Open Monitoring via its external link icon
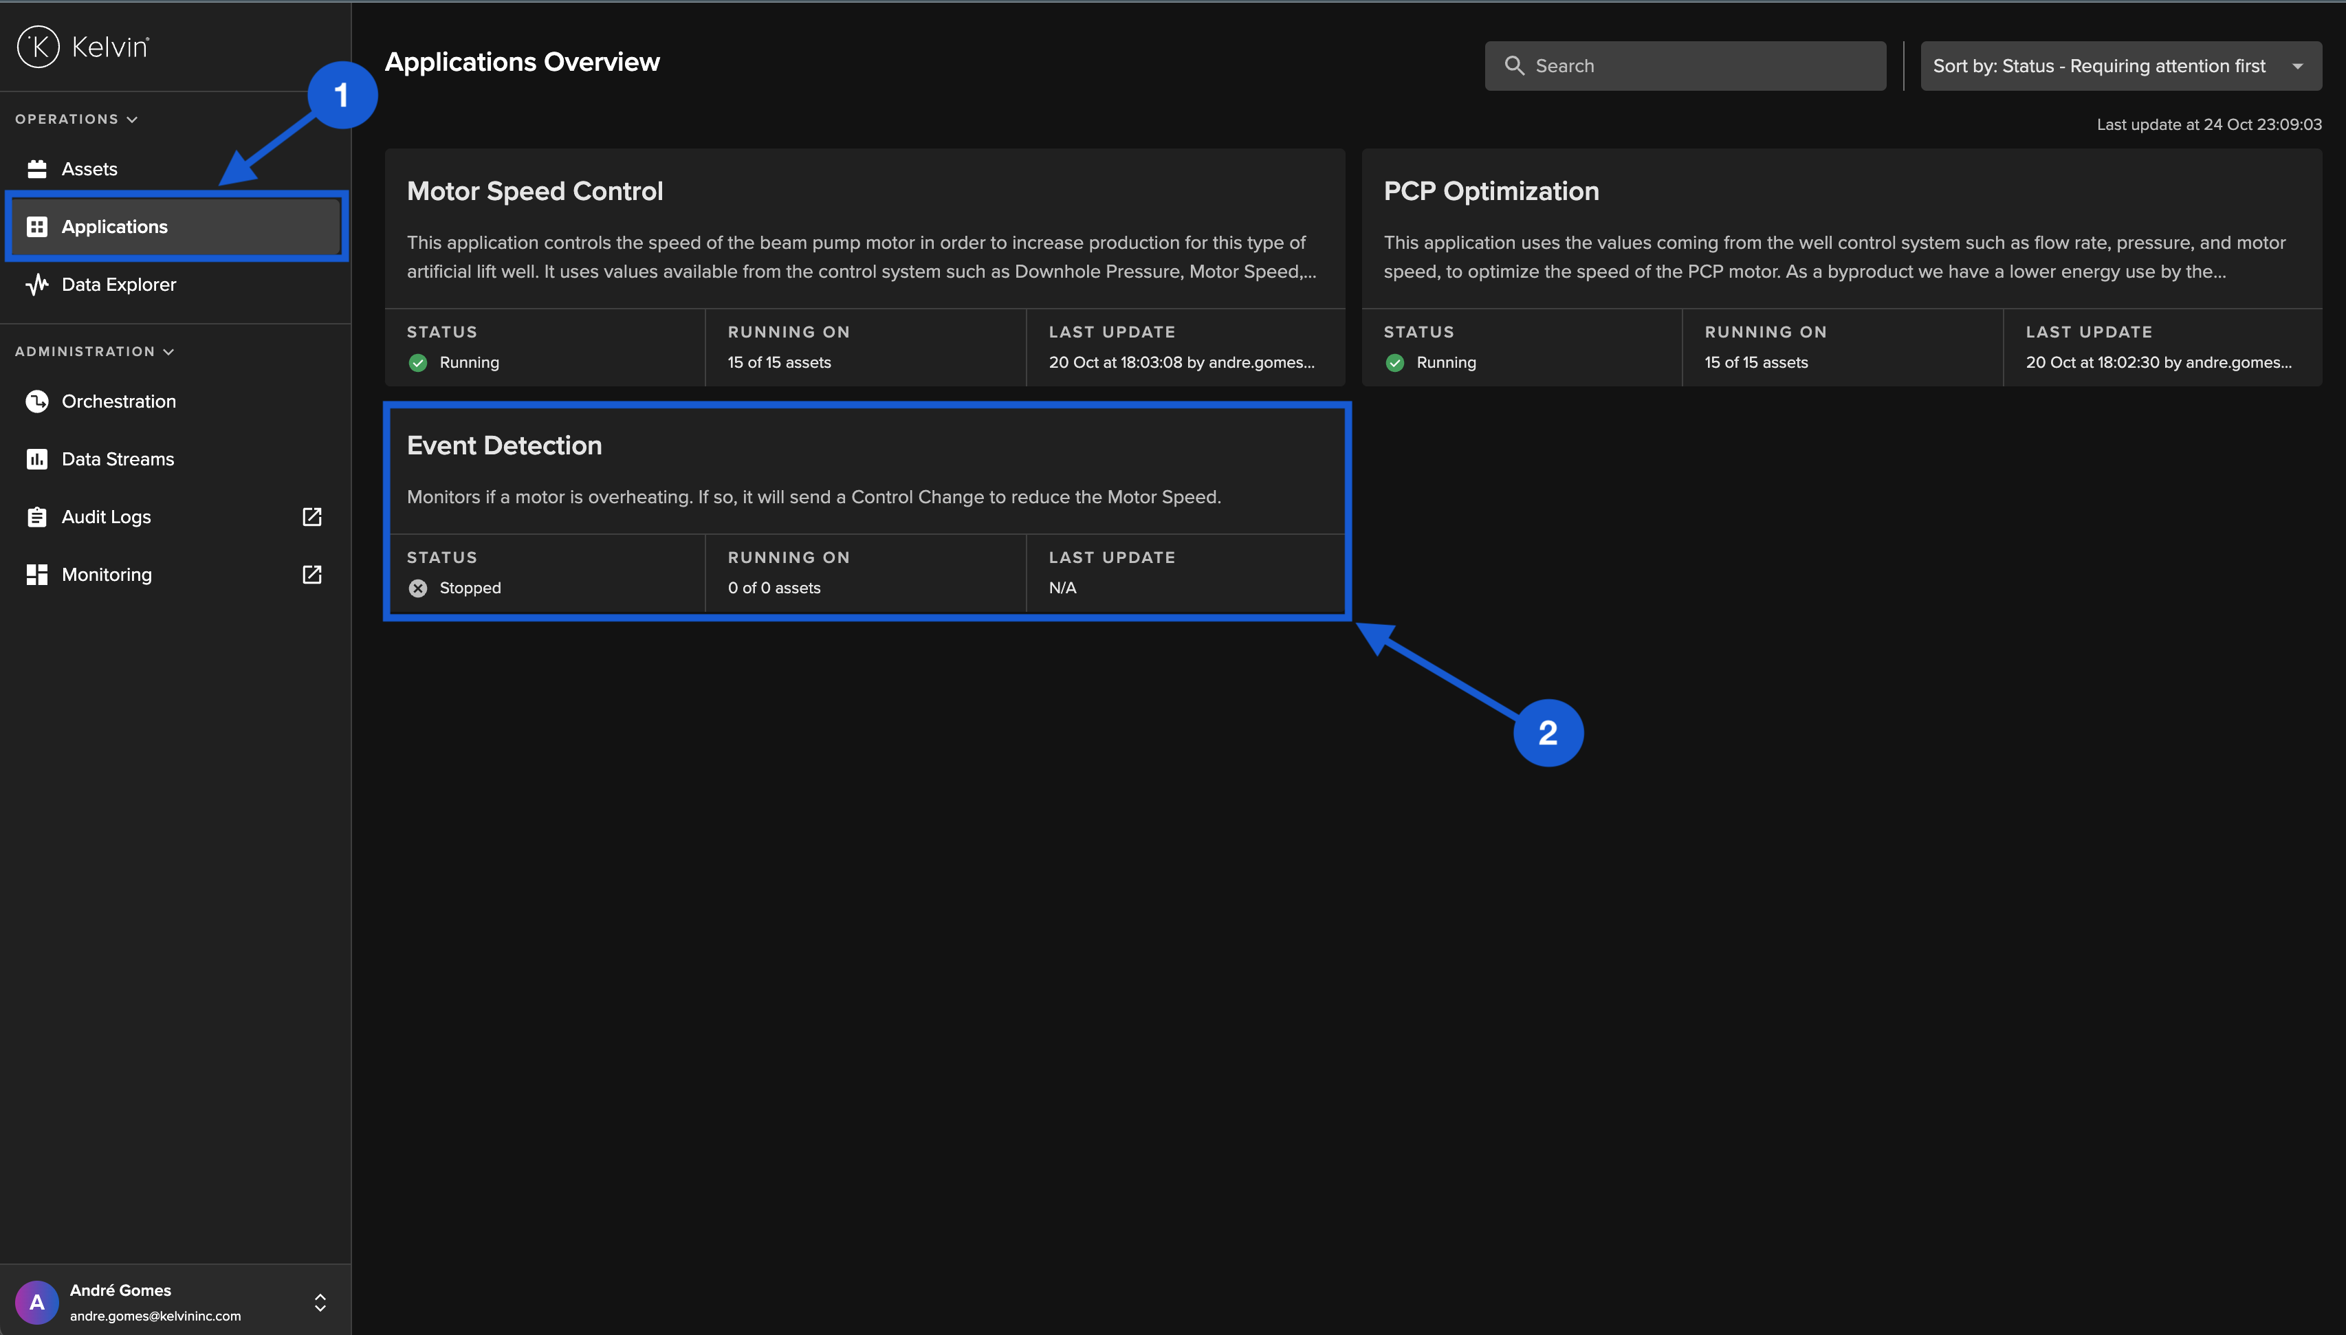This screenshot has height=1335, width=2346. click(311, 574)
